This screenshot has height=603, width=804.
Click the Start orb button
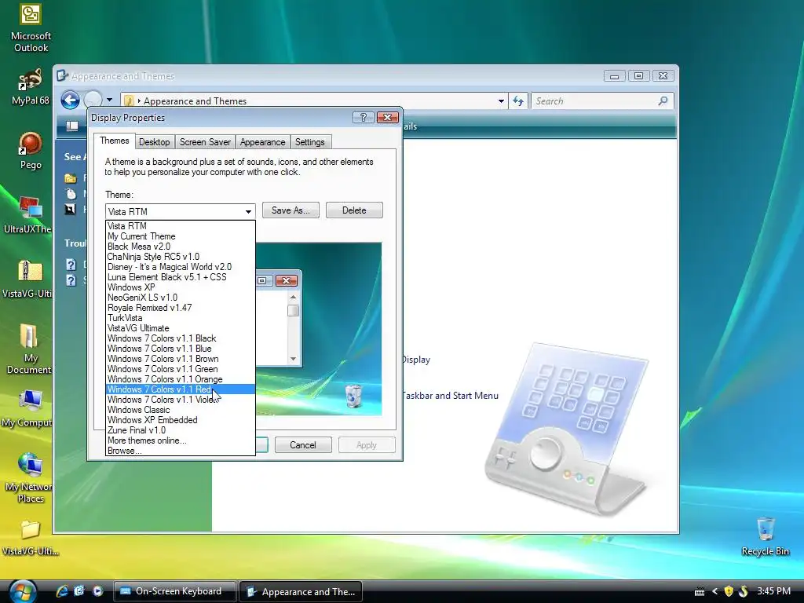(23, 591)
